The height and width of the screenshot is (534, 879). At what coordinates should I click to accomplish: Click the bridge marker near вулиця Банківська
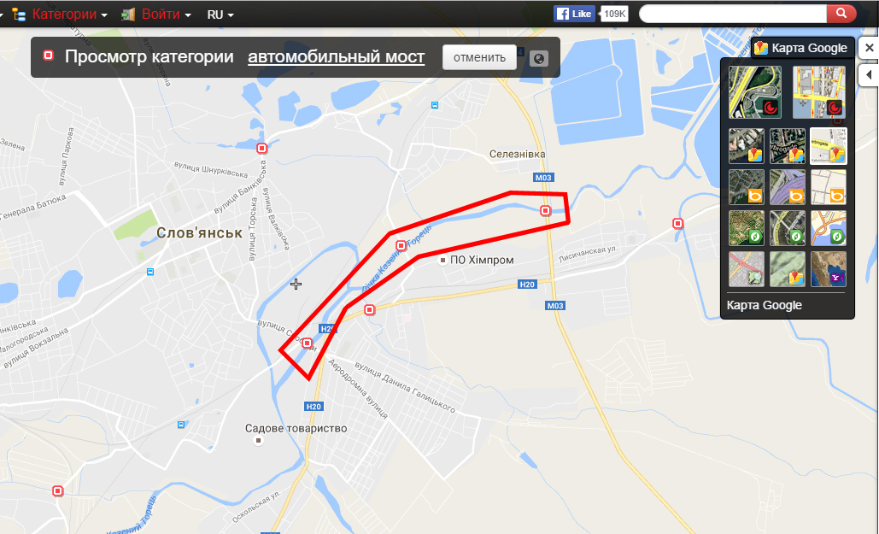[x=261, y=148]
